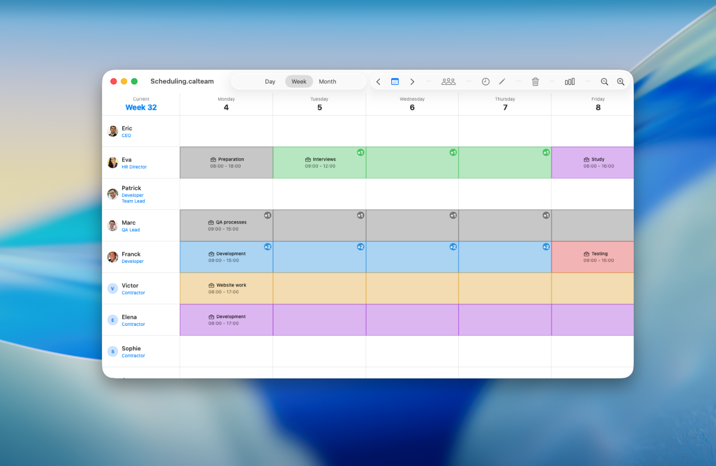
Task: Expand the +2 badge on Franck's Monday Development
Action: 267,247
